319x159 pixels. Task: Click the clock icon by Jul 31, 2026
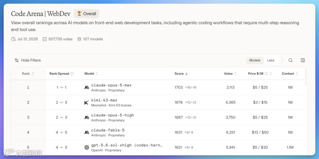pyautogui.click(x=13, y=39)
